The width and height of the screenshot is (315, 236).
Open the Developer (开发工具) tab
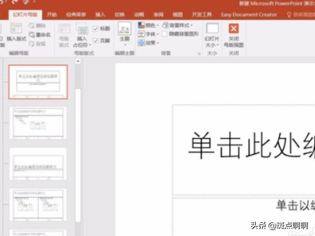[x=202, y=15]
